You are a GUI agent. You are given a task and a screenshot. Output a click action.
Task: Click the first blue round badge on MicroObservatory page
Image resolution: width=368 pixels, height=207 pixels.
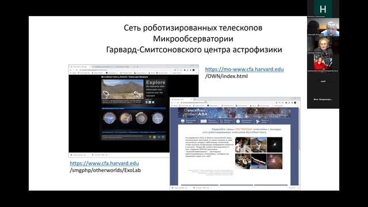coord(109,118)
